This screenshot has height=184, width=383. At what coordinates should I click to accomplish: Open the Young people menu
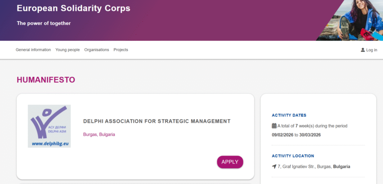(x=67, y=50)
